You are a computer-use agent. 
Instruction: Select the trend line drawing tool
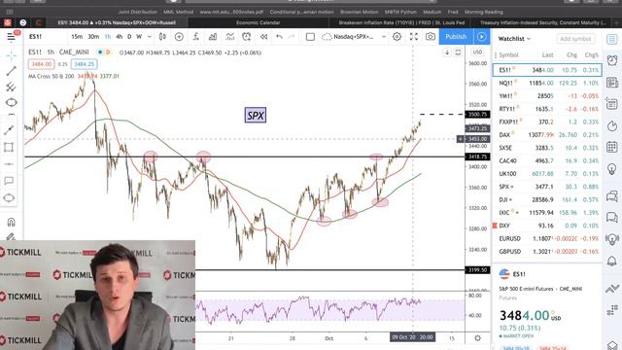point(11,71)
